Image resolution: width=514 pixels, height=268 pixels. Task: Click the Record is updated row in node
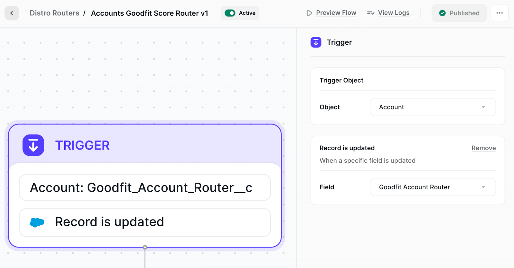click(145, 222)
